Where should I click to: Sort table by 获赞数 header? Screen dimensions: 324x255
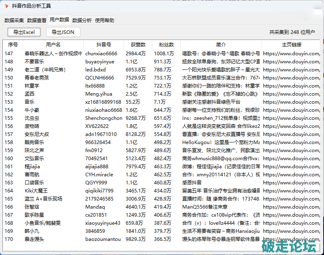138,45
